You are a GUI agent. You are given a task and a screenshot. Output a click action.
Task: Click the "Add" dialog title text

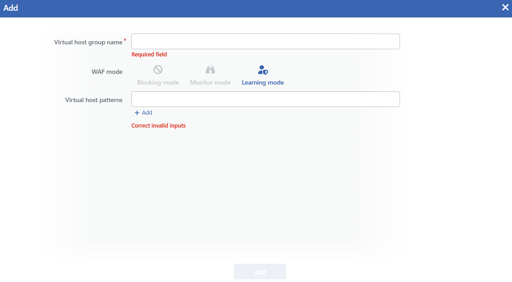(10, 8)
